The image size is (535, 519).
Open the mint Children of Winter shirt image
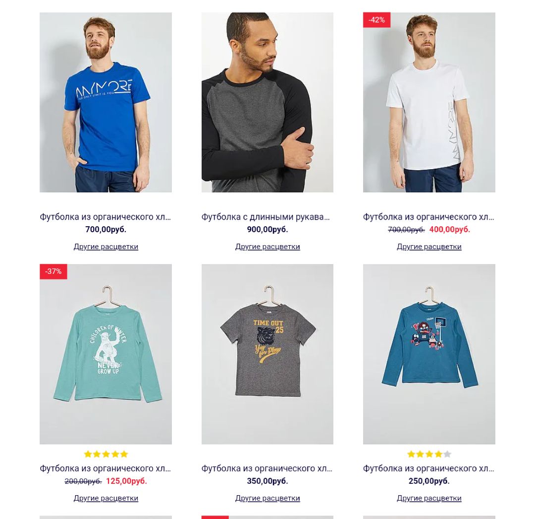click(x=106, y=354)
